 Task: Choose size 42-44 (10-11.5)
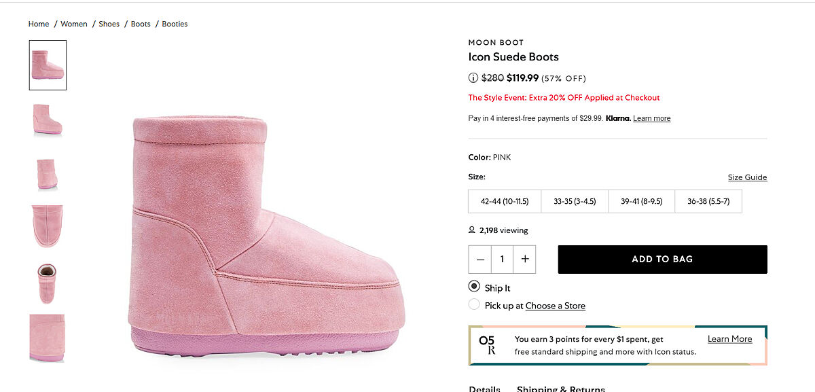[504, 201]
